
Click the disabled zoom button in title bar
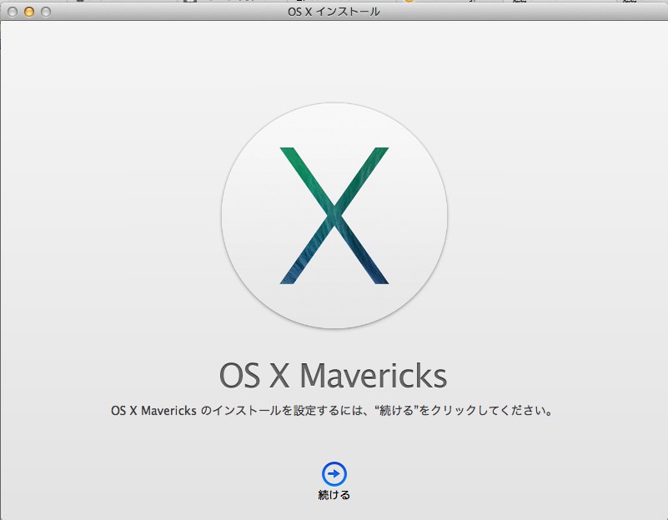46,12
